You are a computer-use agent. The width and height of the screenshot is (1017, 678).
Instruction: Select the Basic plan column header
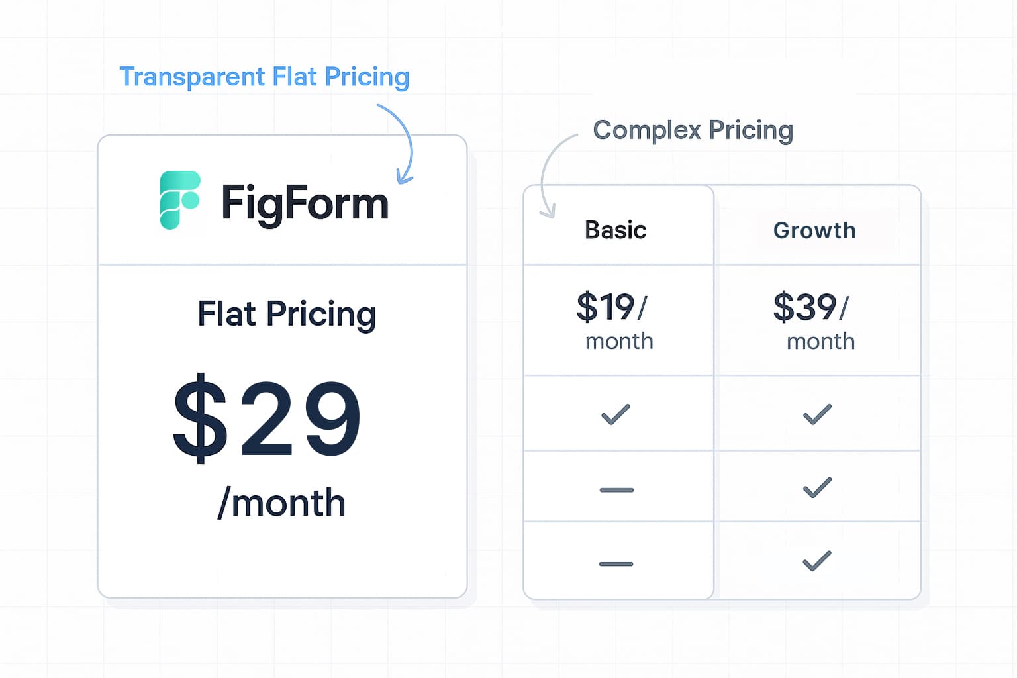pos(616,230)
